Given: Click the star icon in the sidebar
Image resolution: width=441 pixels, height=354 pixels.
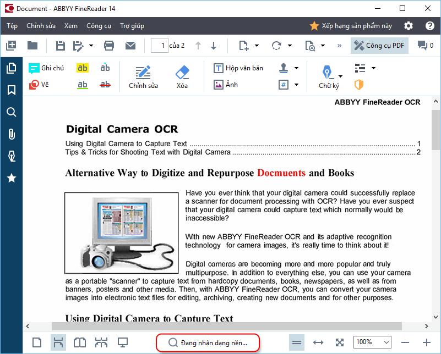Looking at the screenshot, I should pos(12,178).
